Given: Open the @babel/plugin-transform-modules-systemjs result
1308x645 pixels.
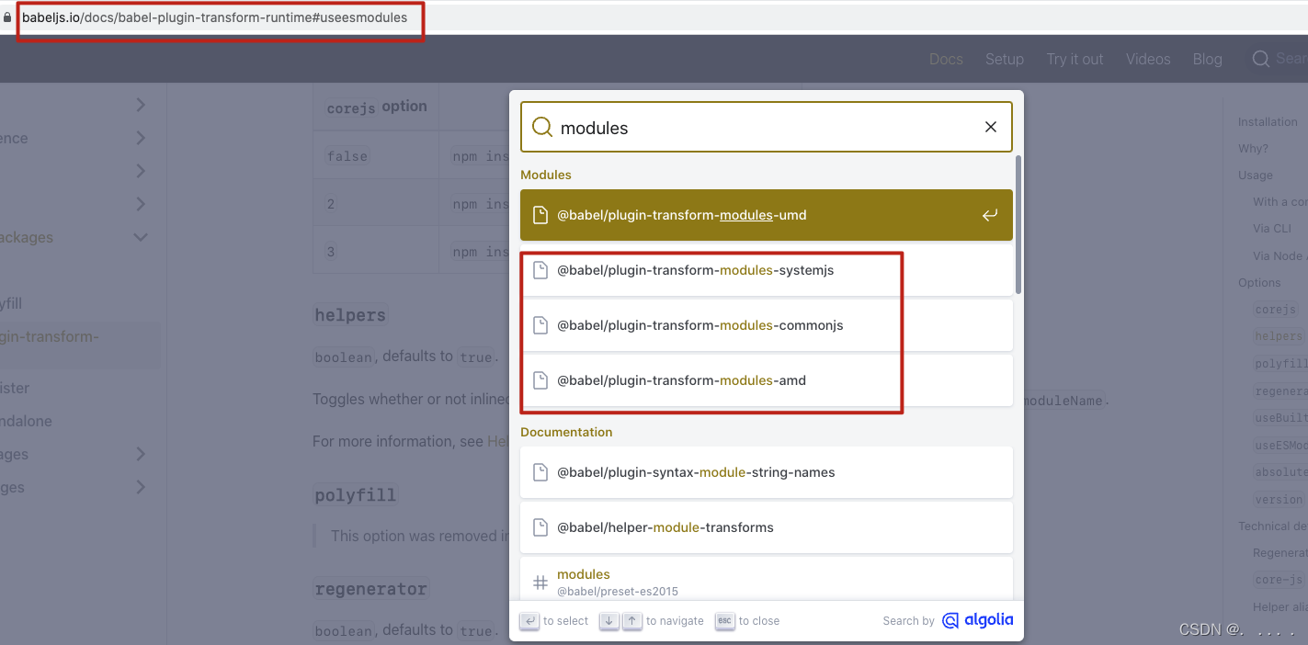Looking at the screenshot, I should tap(767, 270).
